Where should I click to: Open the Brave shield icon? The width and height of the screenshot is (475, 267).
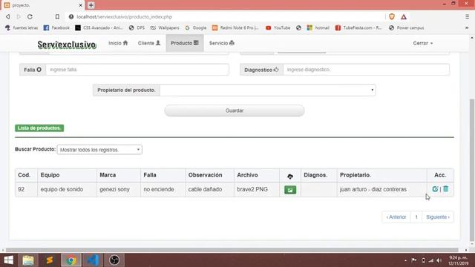point(392,16)
